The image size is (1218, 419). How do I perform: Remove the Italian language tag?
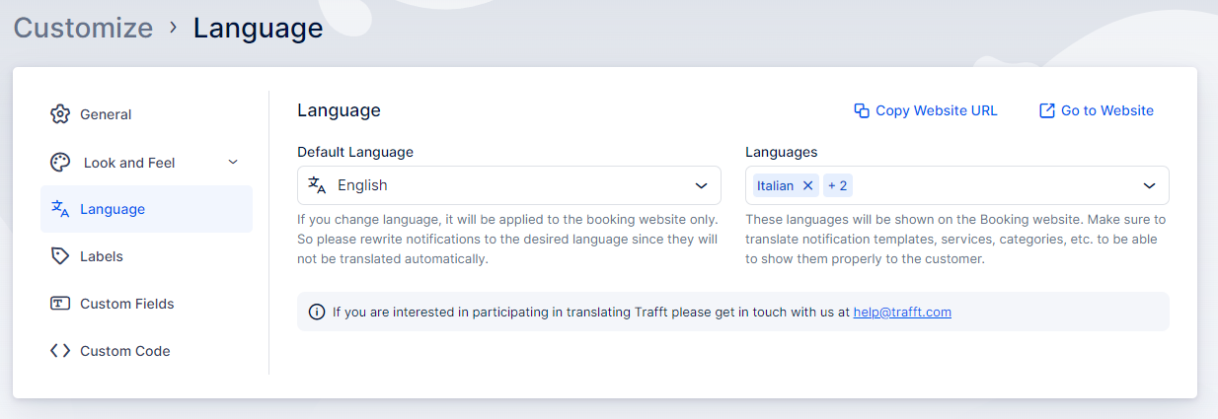(x=807, y=185)
